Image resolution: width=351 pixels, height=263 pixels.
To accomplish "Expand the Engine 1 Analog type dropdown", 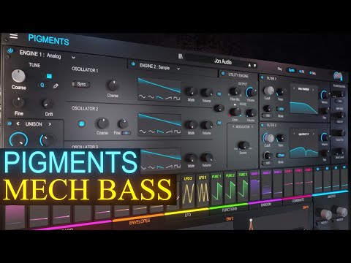I will pos(73,58).
